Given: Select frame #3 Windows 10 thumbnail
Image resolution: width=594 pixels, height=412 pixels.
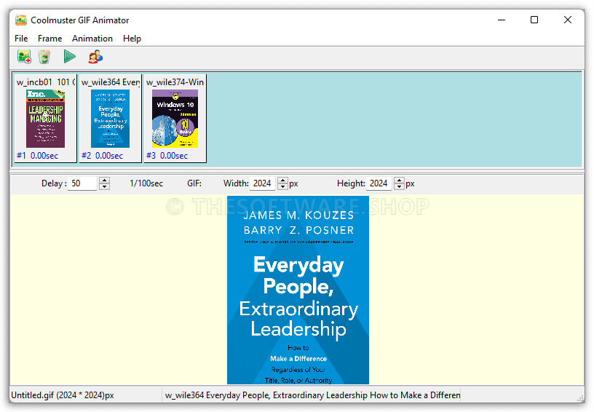Looking at the screenshot, I should 175,119.
